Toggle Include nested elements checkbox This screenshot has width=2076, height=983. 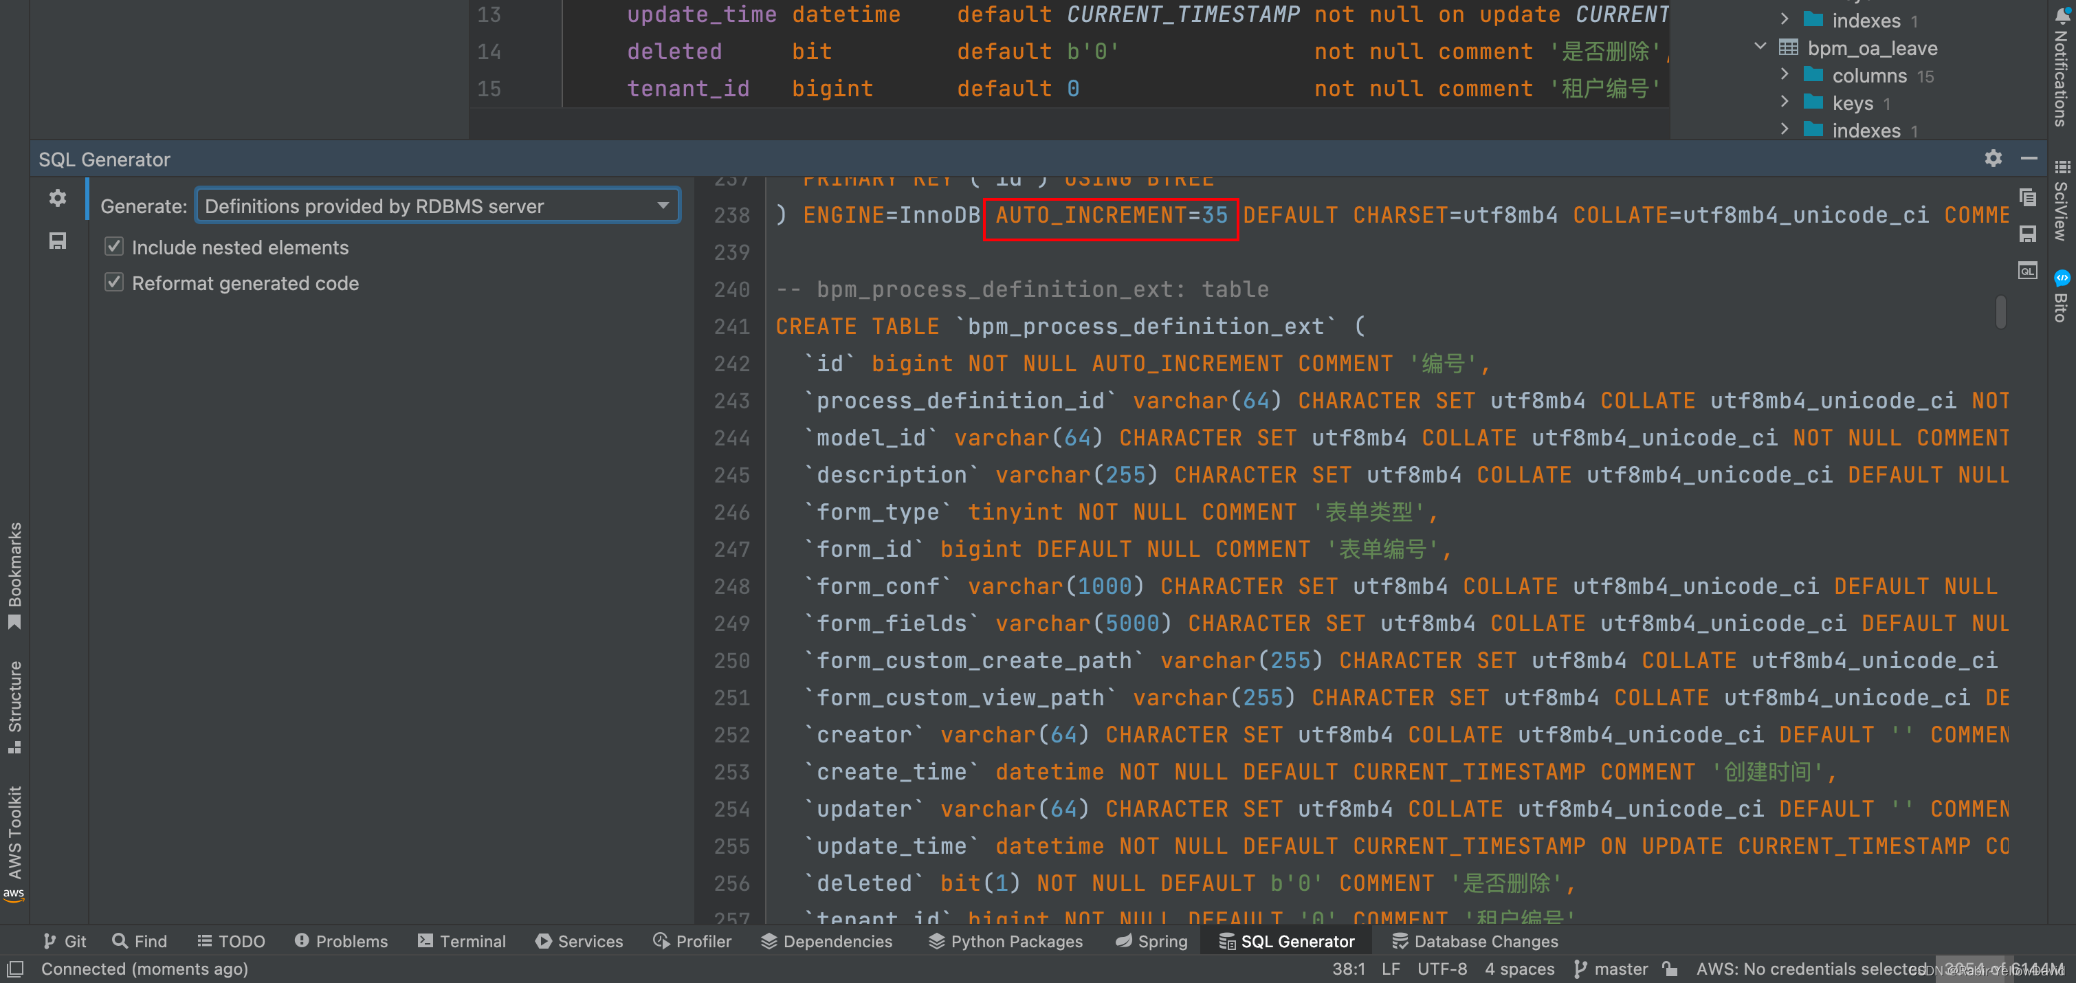[114, 247]
